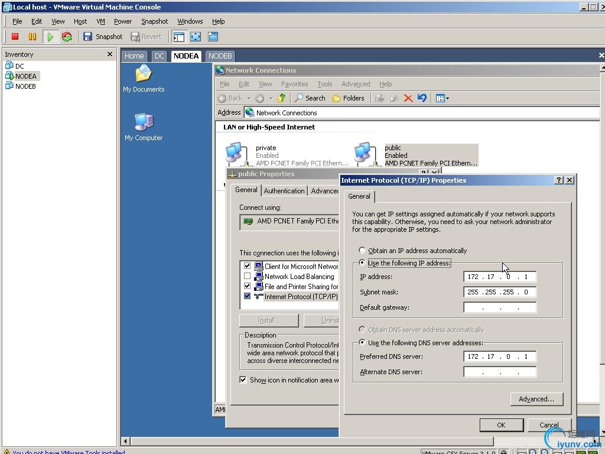Toggle Internet Protocol (TCP/IP) checkbox
605x454 pixels.
[248, 296]
